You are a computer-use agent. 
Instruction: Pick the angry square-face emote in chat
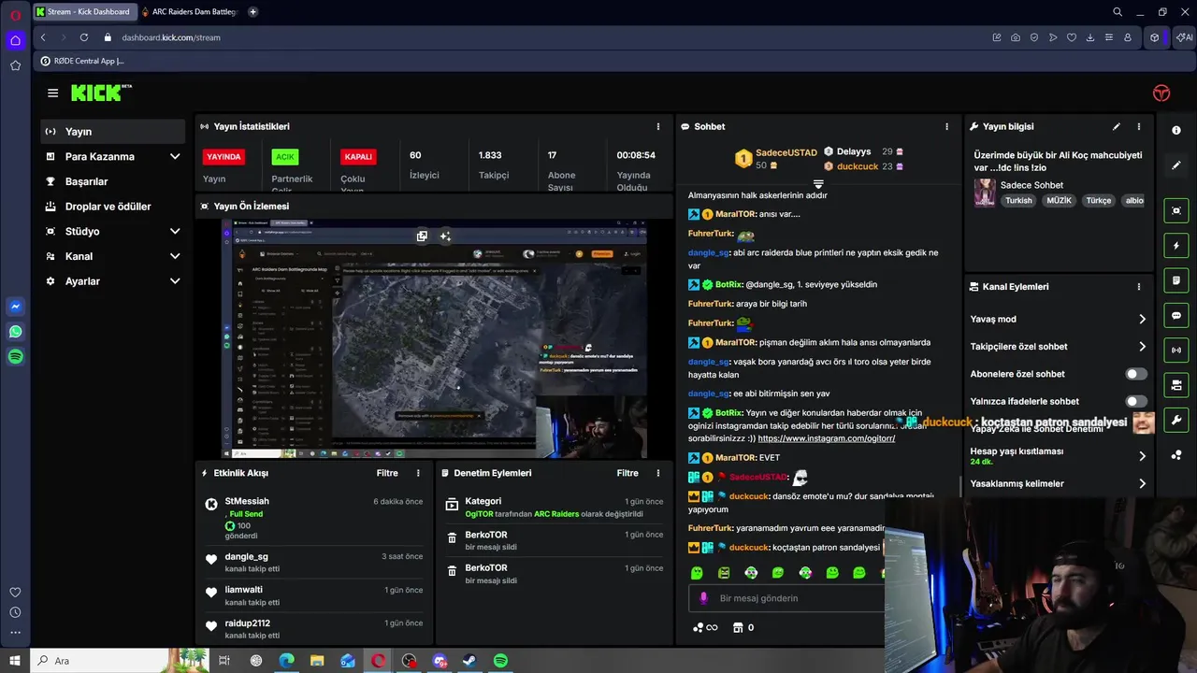click(724, 572)
